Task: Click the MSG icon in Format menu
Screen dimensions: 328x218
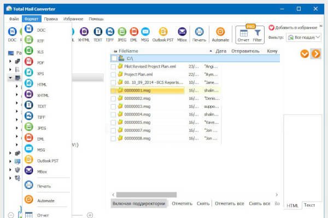Action: point(28,148)
